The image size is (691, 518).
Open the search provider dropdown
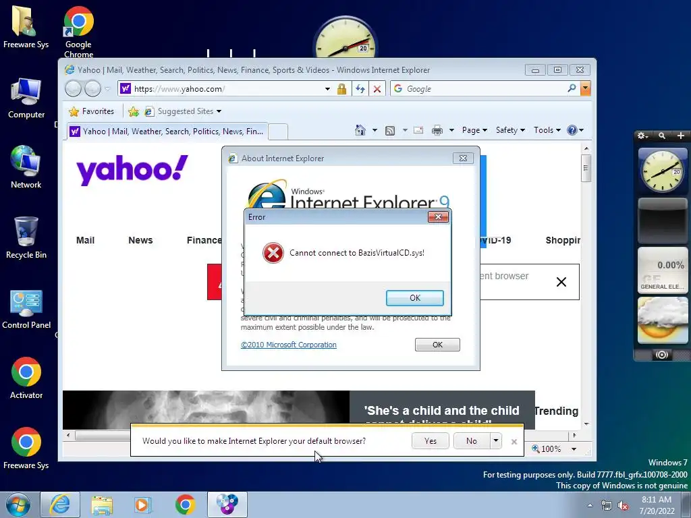tap(585, 88)
